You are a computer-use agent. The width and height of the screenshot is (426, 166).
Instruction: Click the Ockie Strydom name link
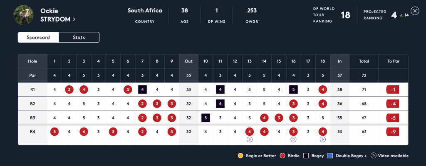[55, 15]
